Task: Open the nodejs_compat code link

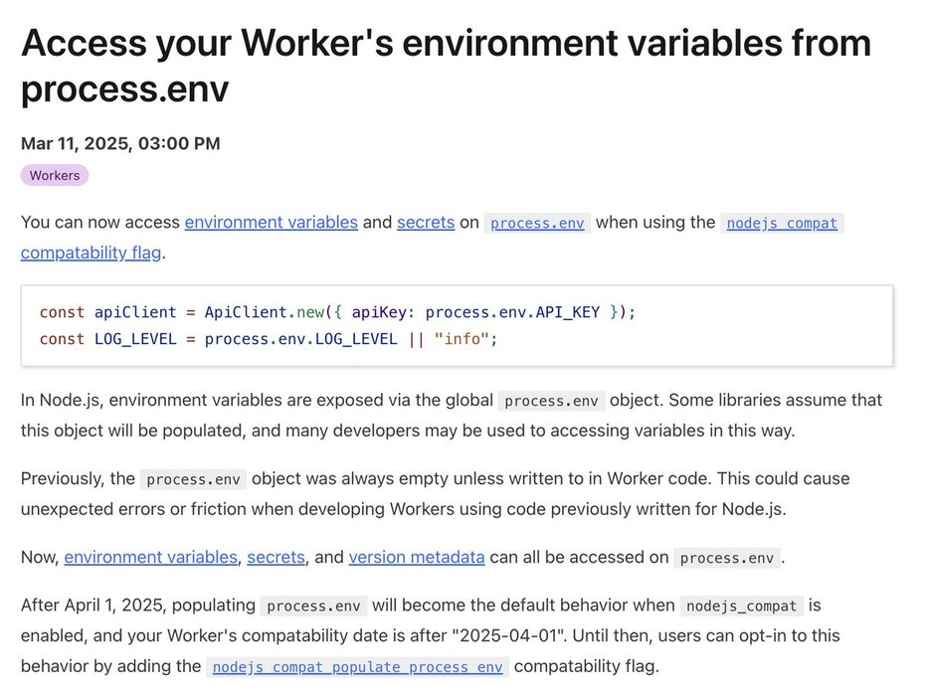Action: pos(782,223)
